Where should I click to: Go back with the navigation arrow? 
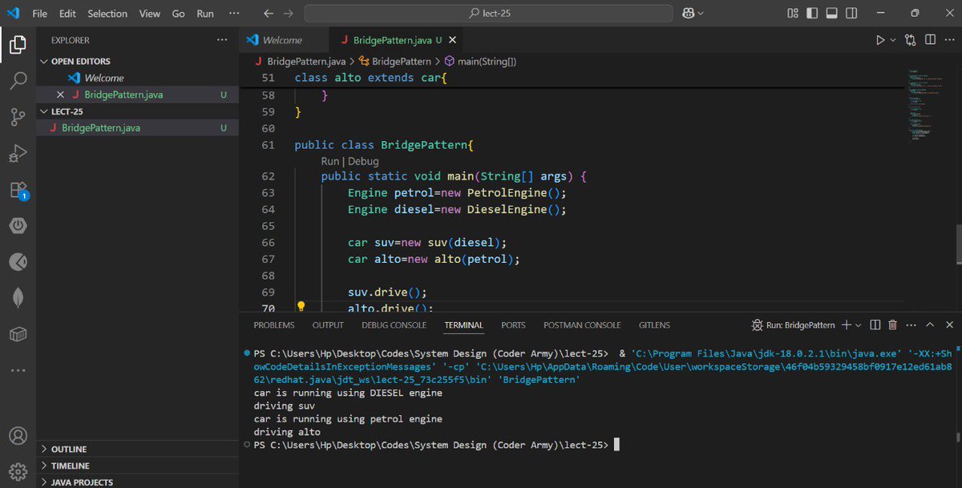269,14
